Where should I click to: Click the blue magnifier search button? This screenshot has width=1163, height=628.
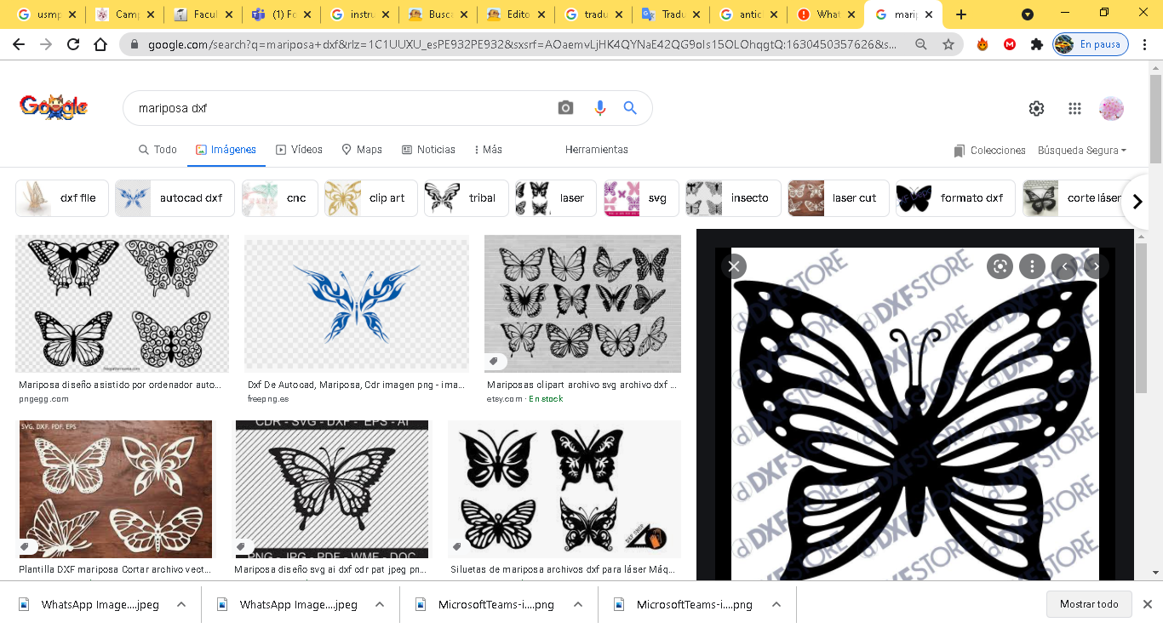[630, 108]
